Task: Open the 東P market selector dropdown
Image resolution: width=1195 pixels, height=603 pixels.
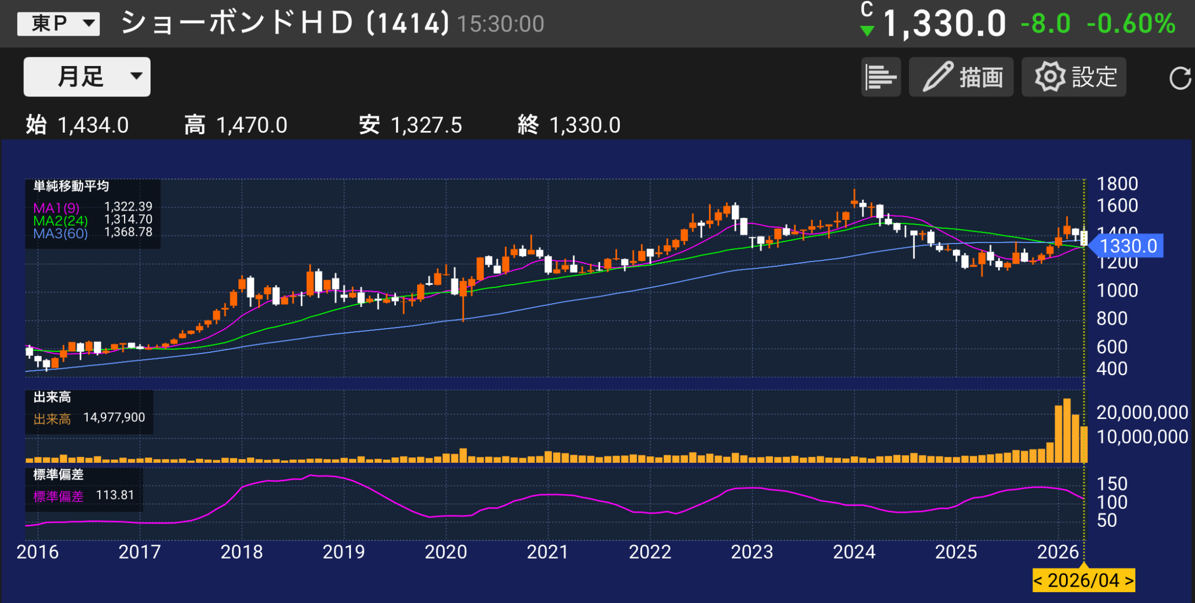Action: click(58, 23)
